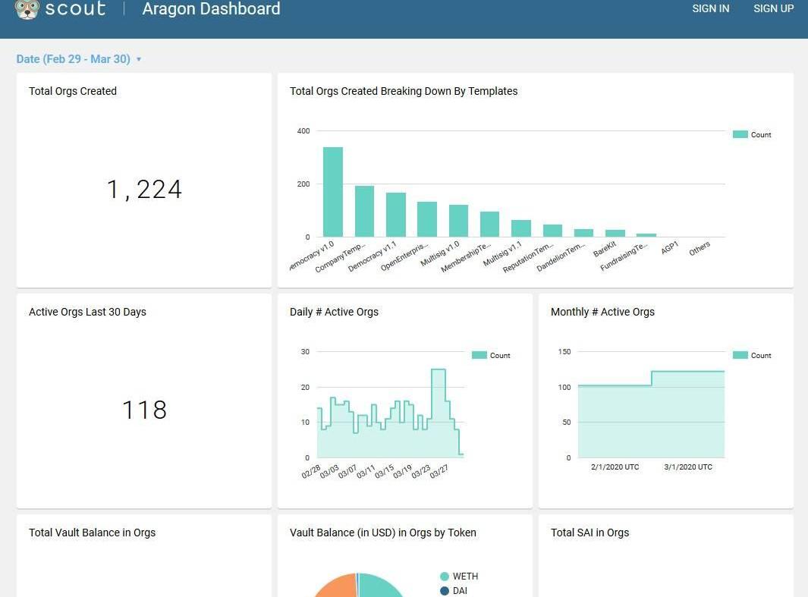Select the MembershipTe... bar
Viewport: 808px width, 597px height.
489,224
